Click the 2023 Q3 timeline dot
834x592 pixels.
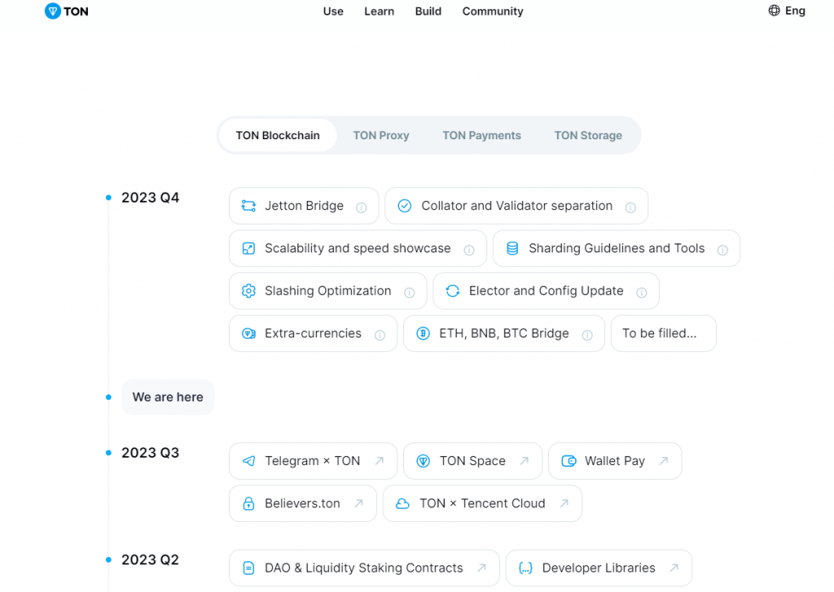[108, 454]
